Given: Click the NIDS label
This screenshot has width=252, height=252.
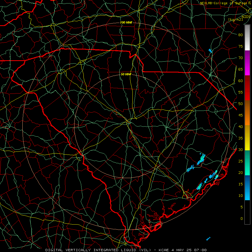Looking at the screenshot, I should pyautogui.click(x=246, y=17).
